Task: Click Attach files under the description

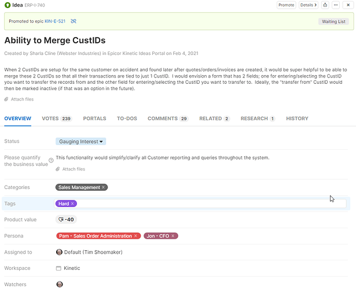Action: (x=22, y=99)
